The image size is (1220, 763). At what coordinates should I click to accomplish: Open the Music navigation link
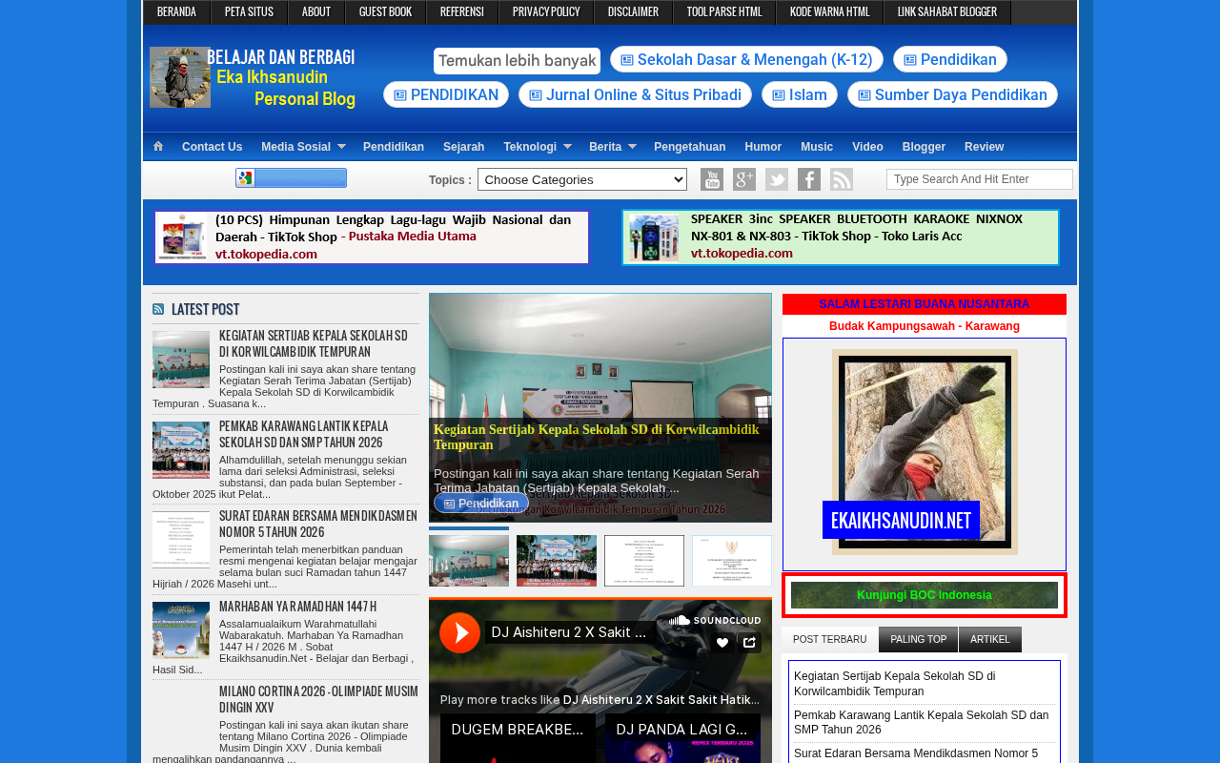[x=817, y=147]
